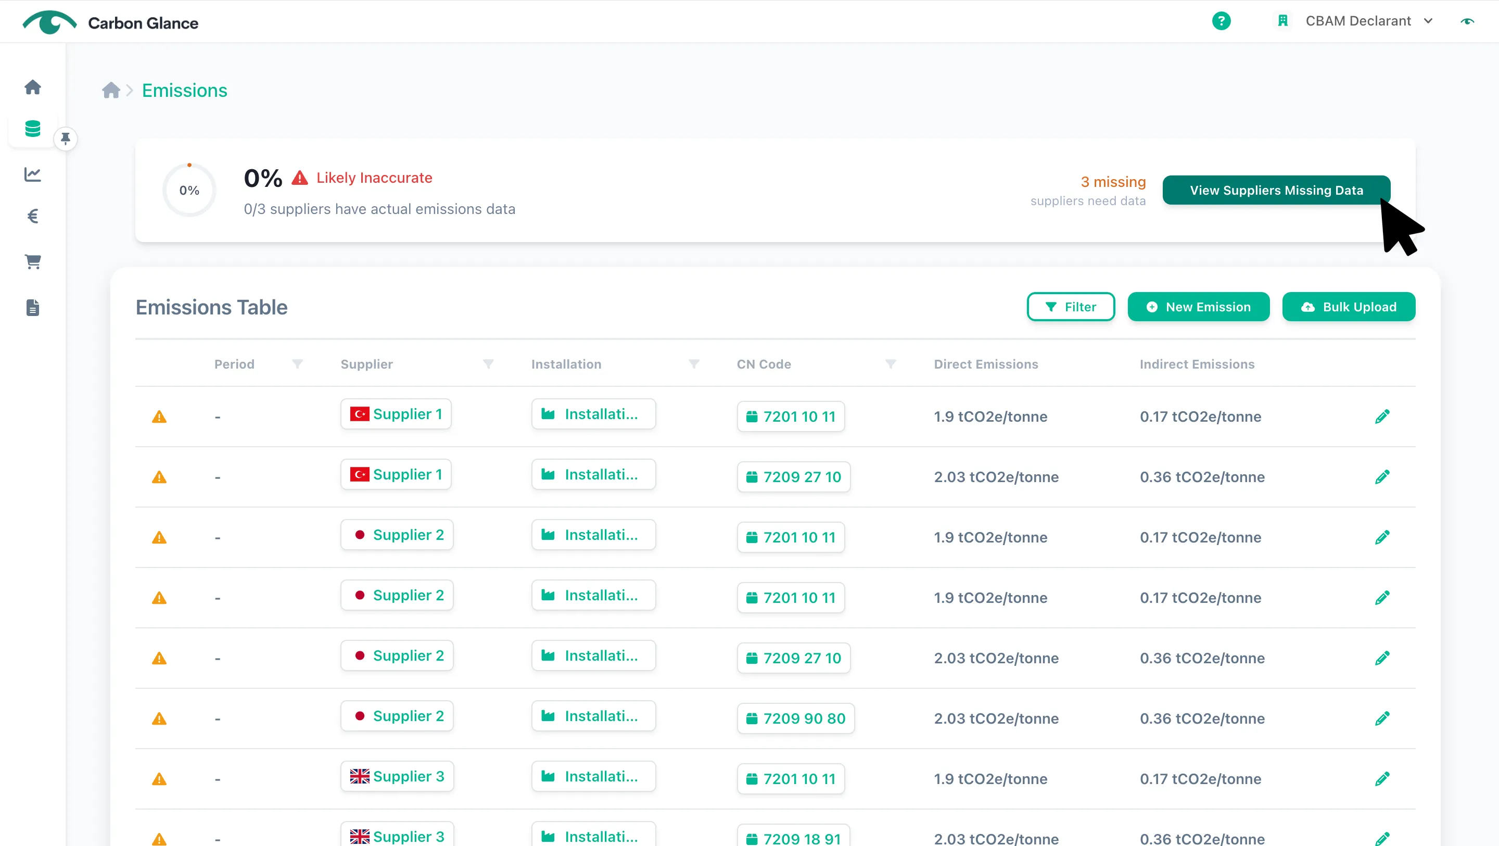Open CN code 7209 27 10 tag for Supplier 1

click(794, 477)
